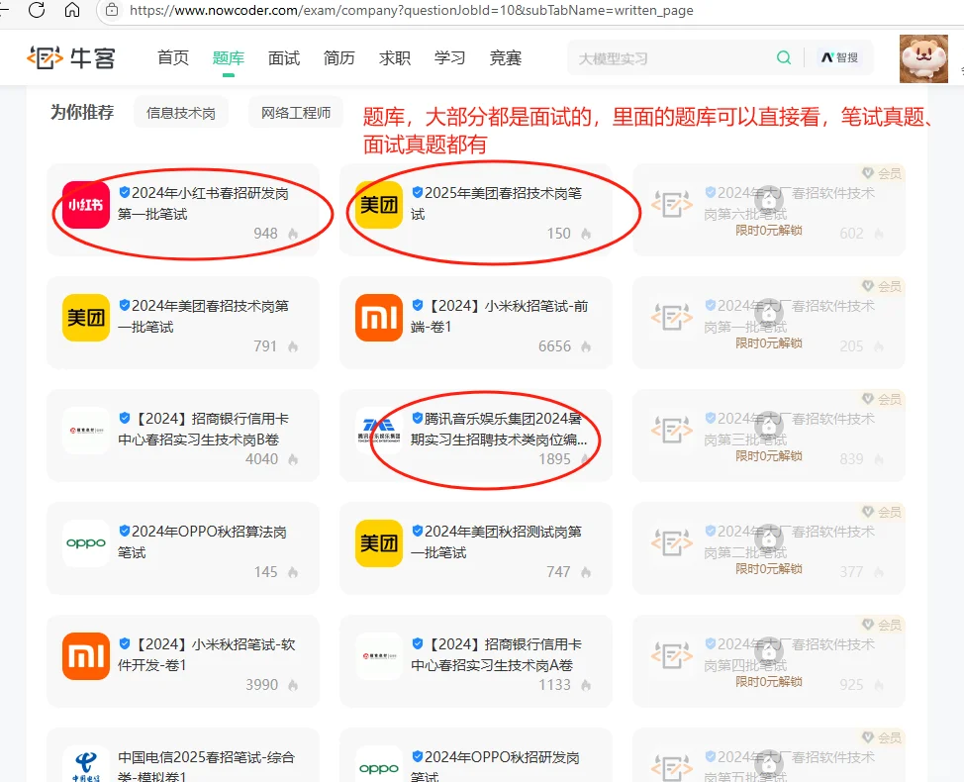The height and width of the screenshot is (782, 964).
Task: Click the browser reload icon
Action: click(x=37, y=10)
